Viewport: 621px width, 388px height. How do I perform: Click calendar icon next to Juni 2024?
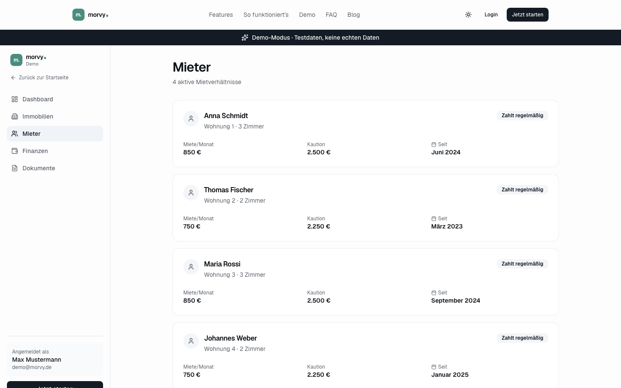click(434, 144)
